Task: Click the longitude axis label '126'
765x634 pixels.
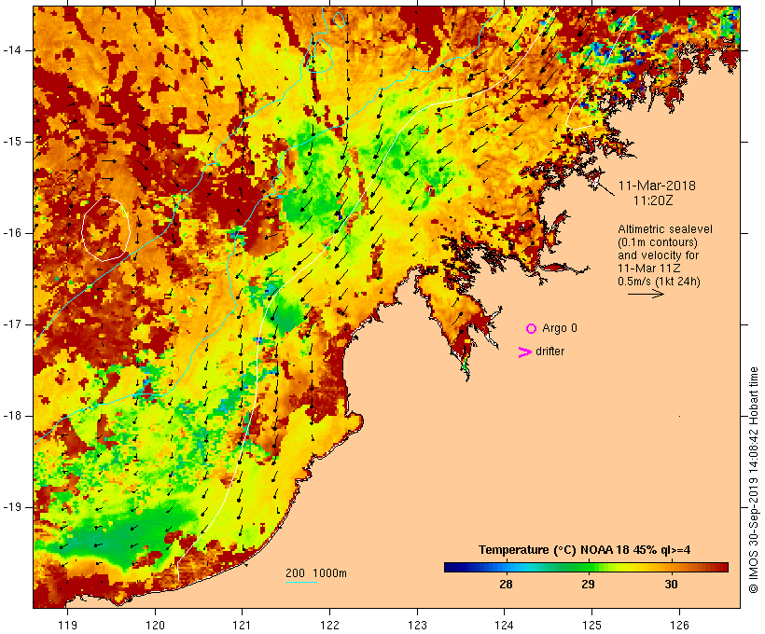Action: point(679,625)
